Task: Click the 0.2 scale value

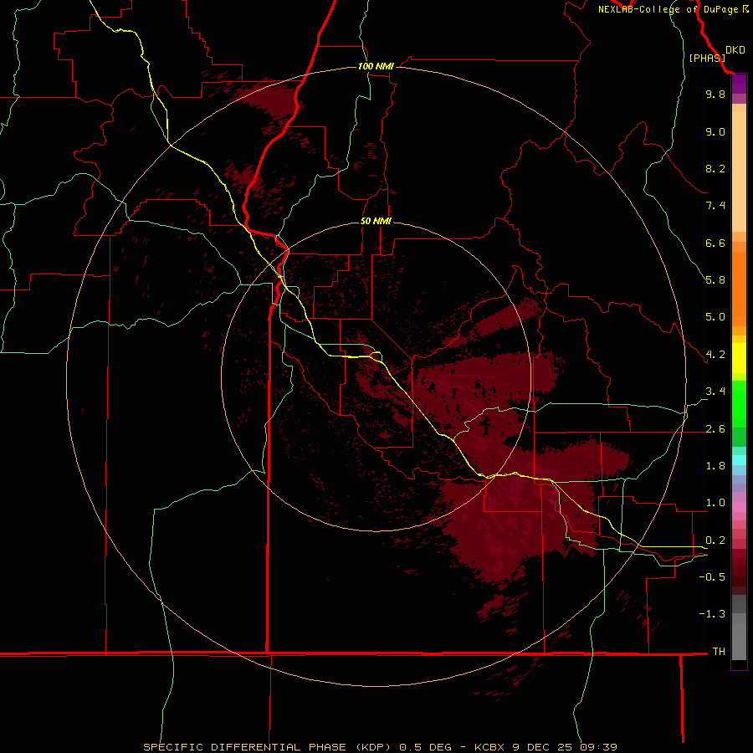Action: tap(715, 540)
